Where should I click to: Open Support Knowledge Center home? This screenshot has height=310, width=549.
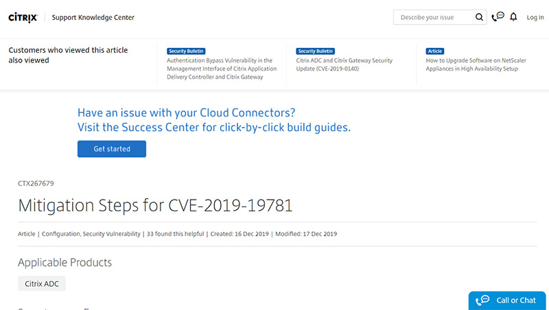[x=93, y=18]
